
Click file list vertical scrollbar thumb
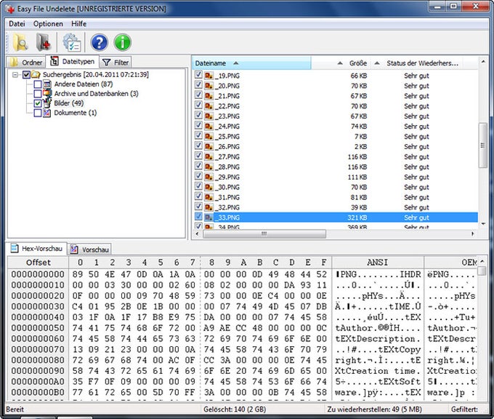[482, 145]
